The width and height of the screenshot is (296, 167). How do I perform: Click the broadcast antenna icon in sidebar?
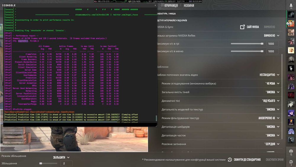pyautogui.click(x=291, y=152)
